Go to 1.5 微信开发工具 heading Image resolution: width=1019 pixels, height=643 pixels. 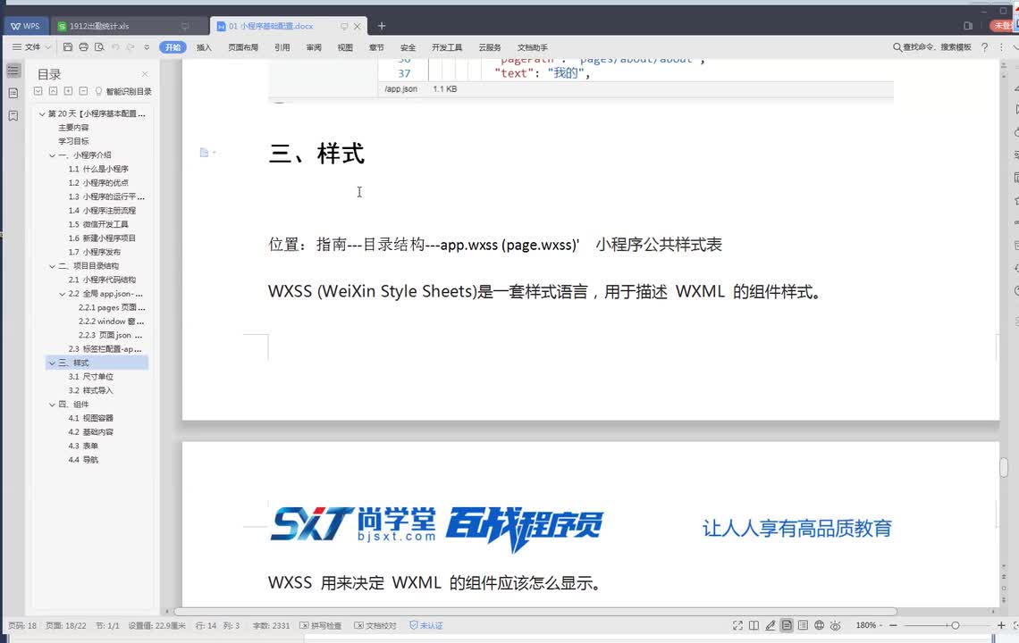click(x=98, y=224)
